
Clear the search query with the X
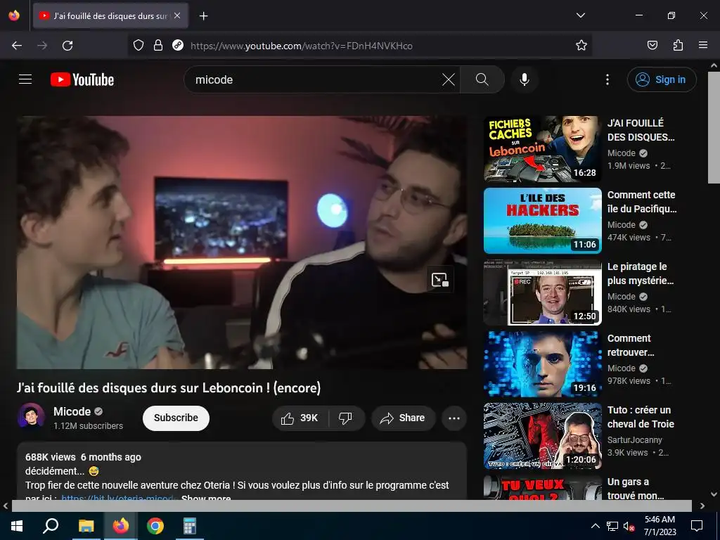449,79
